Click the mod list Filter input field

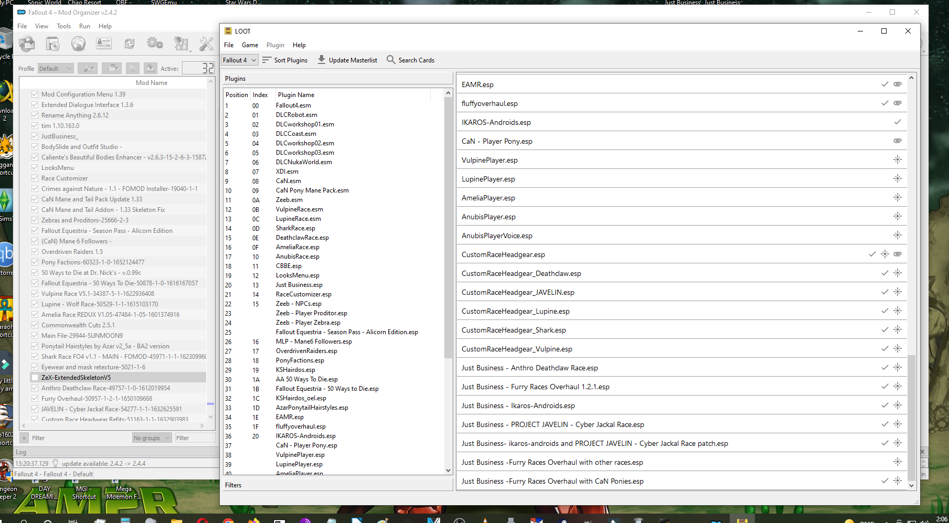[x=195, y=437]
